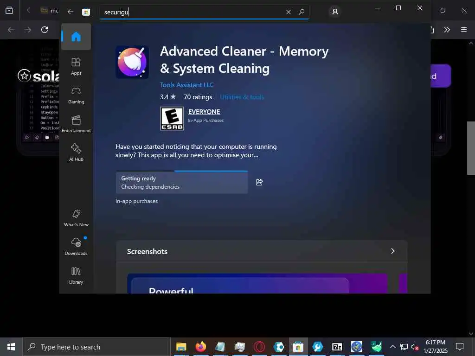Open Opera from the taskbar
Viewport: 475px width, 356px height.
259,347
